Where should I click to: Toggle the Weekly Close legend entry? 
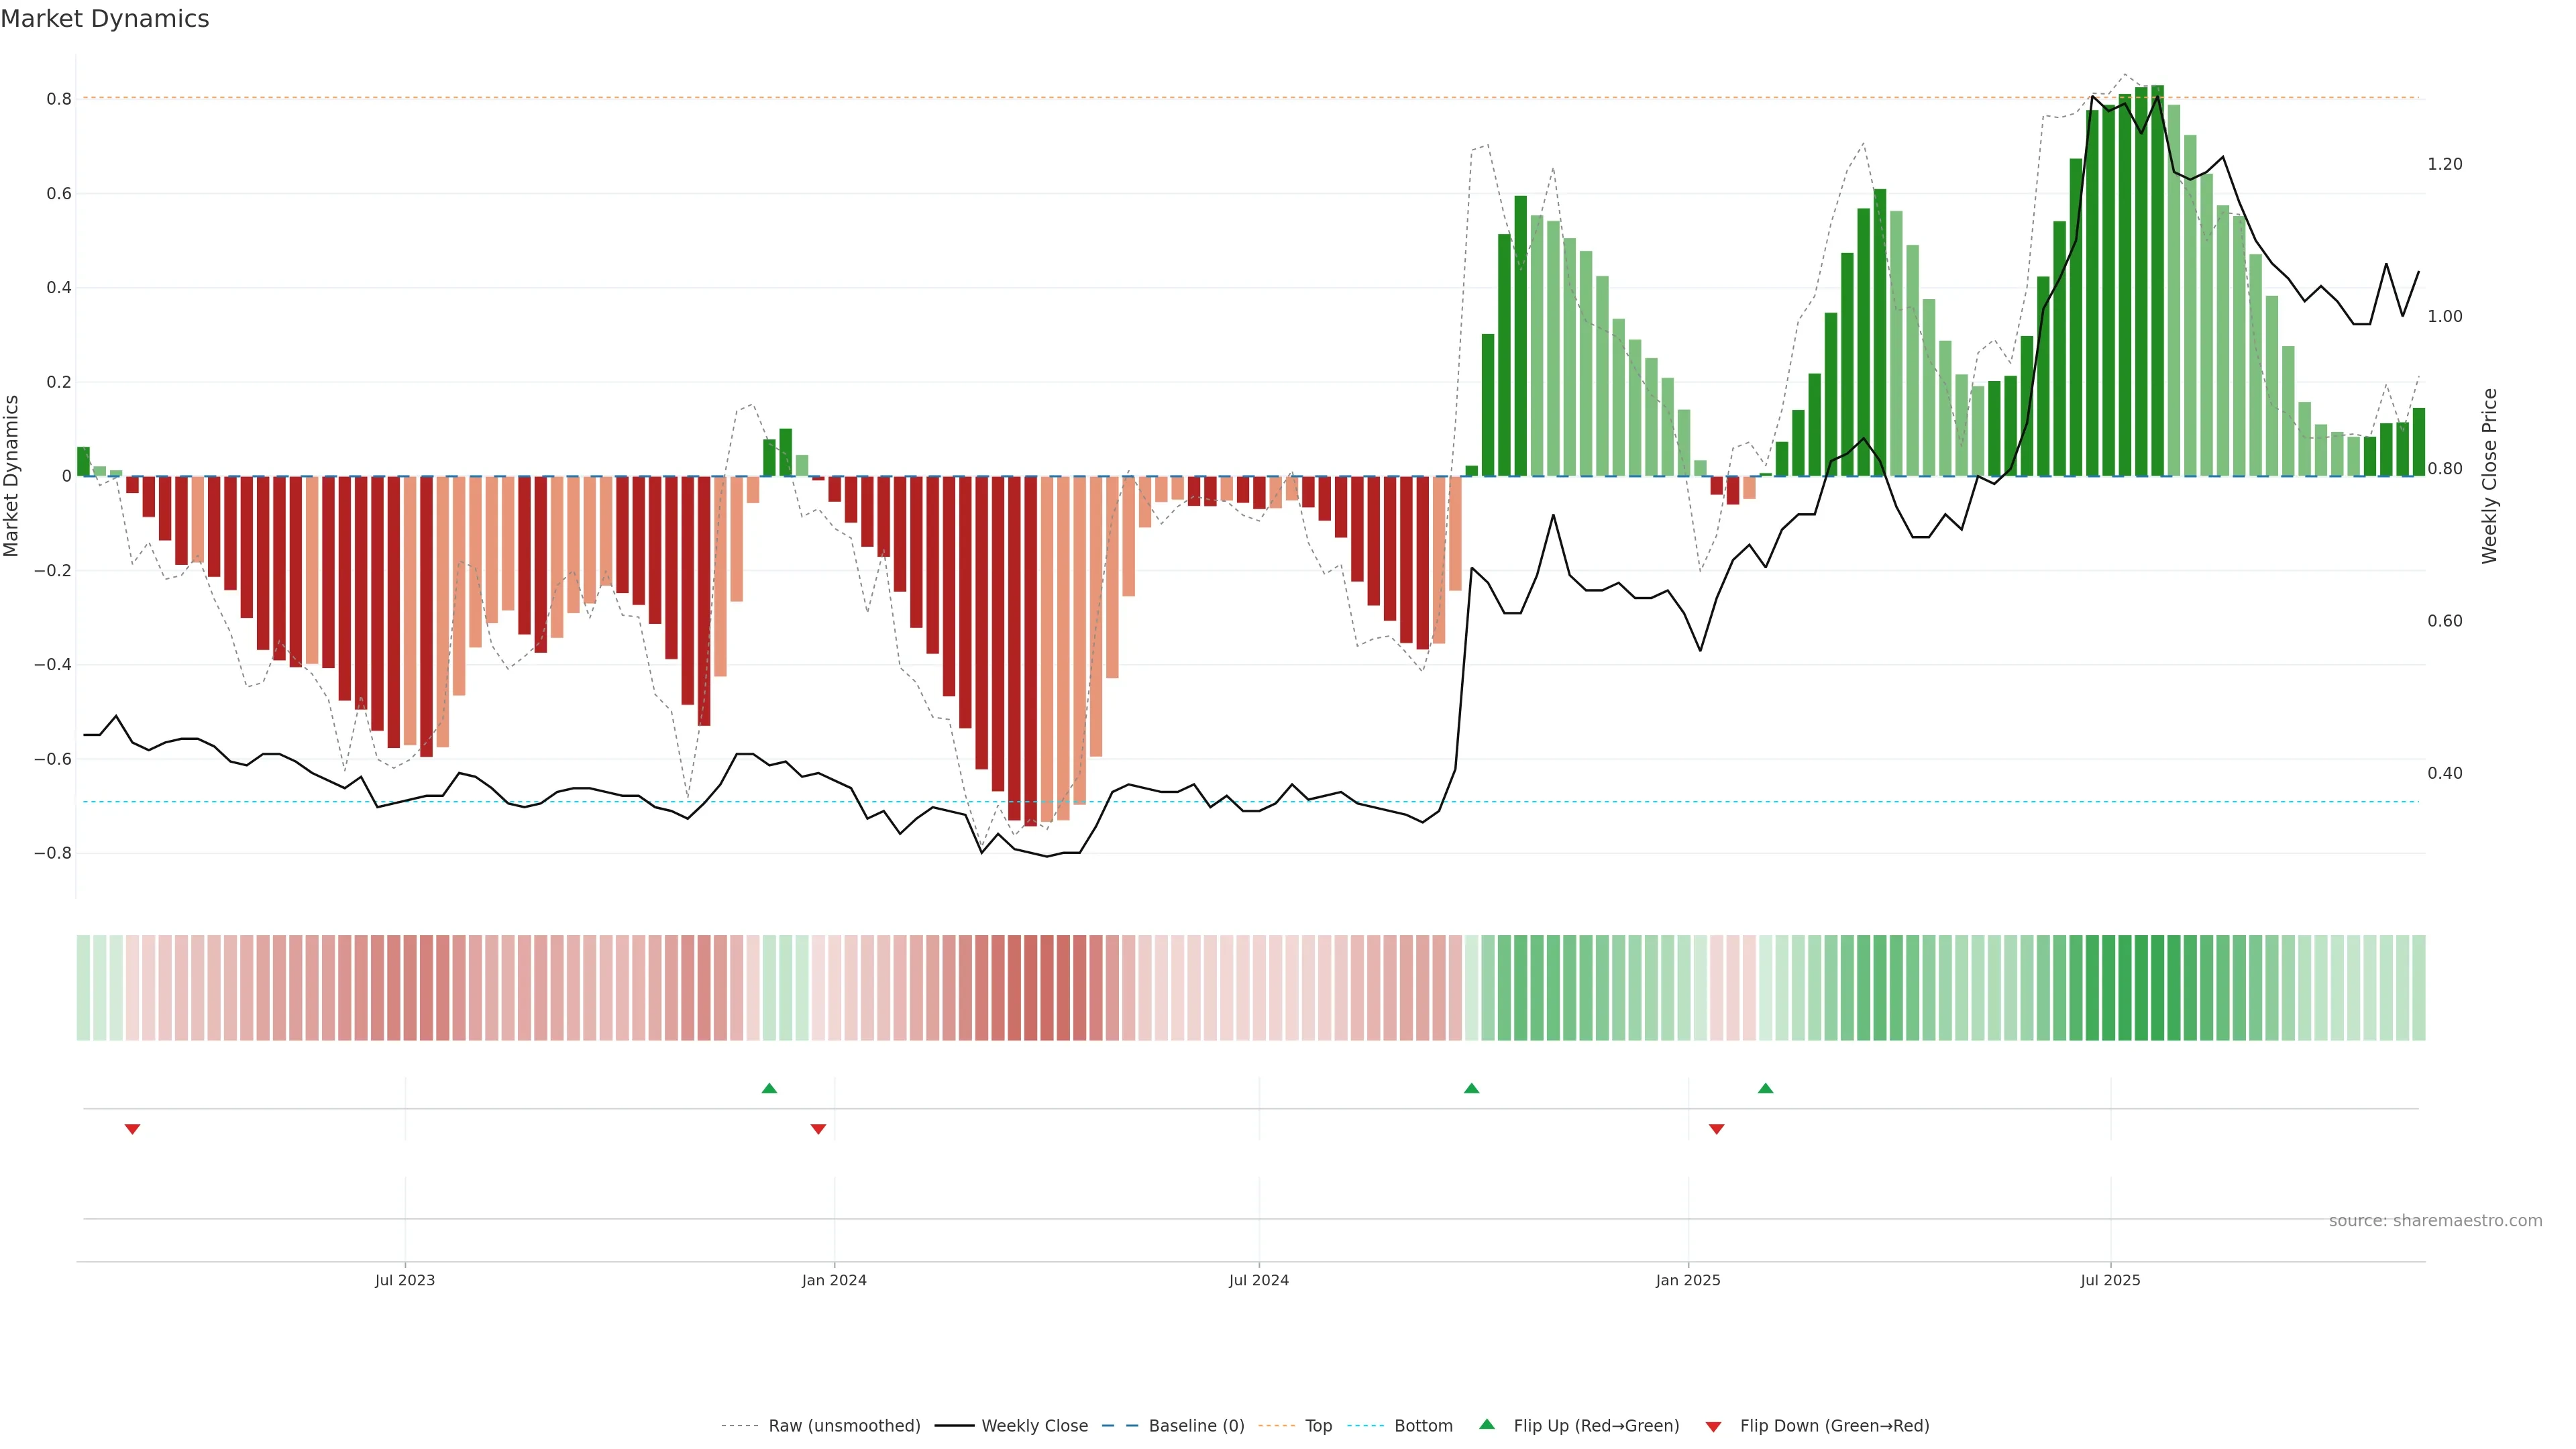tap(1034, 1426)
